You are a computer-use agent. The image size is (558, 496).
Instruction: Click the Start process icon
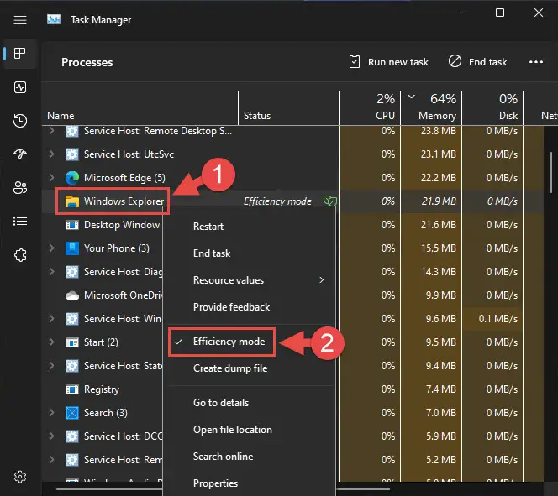72,342
